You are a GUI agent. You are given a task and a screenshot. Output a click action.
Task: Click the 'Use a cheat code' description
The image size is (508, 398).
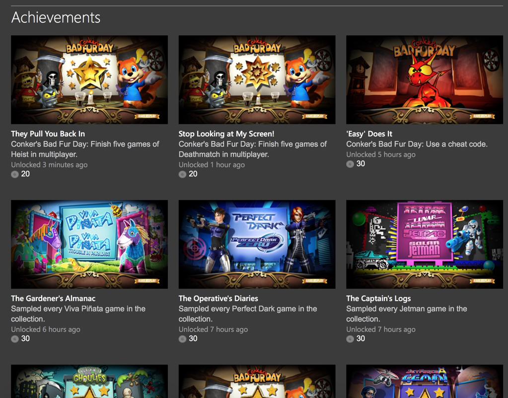point(417,144)
